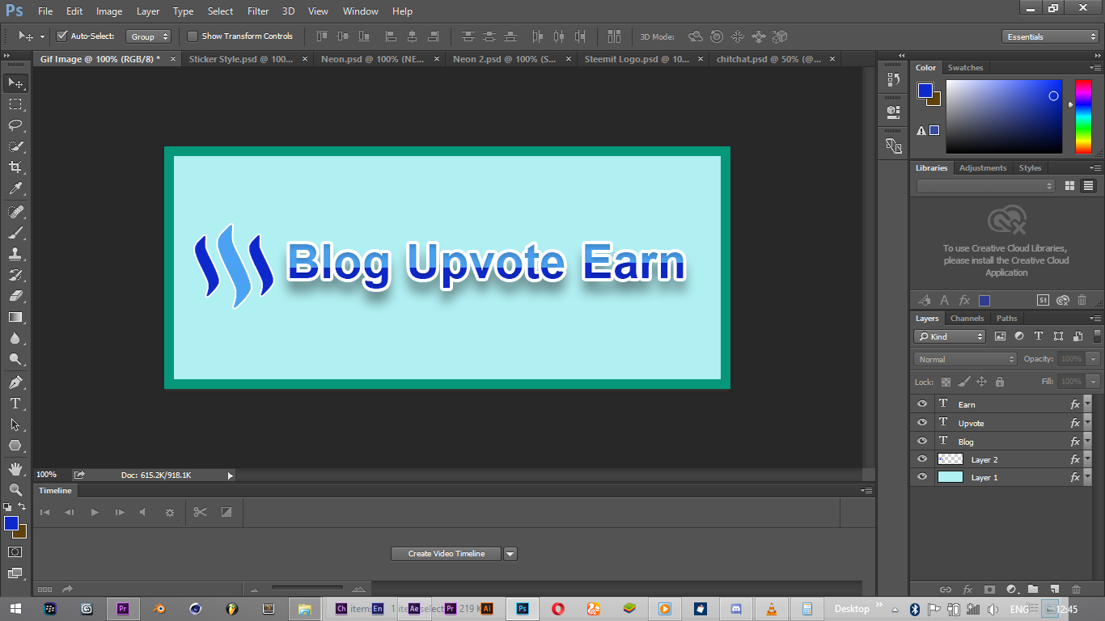Image resolution: width=1105 pixels, height=621 pixels.
Task: Hide the Earn text layer
Action: click(x=922, y=403)
